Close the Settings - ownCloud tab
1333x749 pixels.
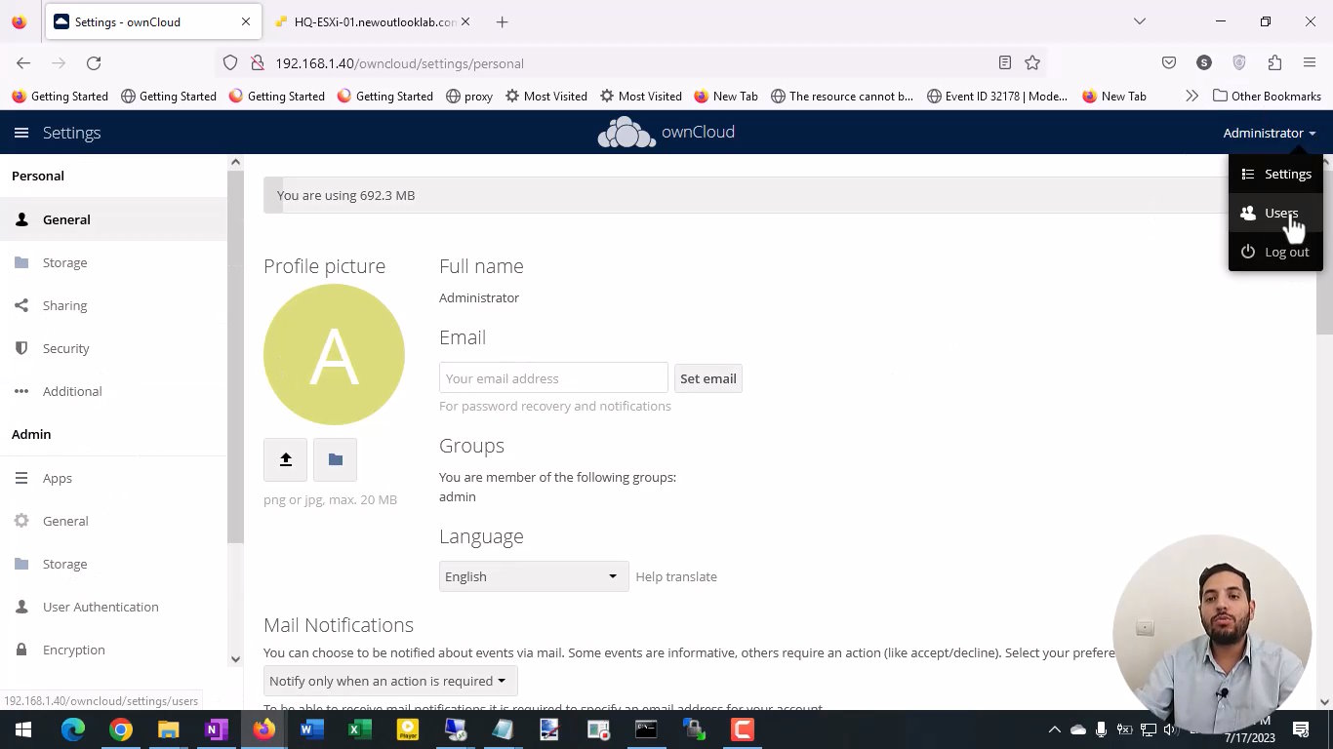click(246, 21)
